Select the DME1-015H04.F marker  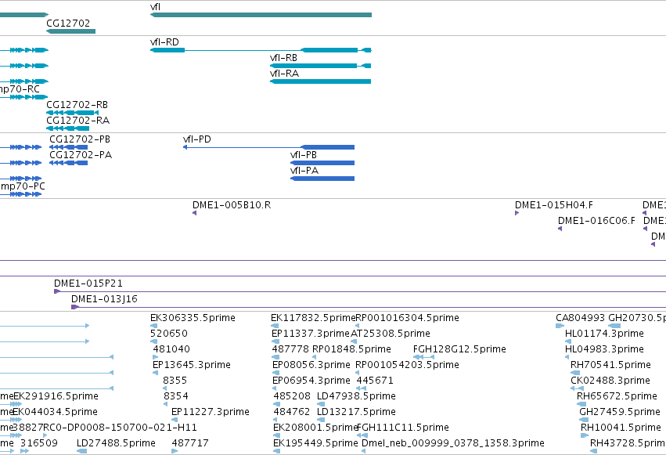(x=517, y=213)
